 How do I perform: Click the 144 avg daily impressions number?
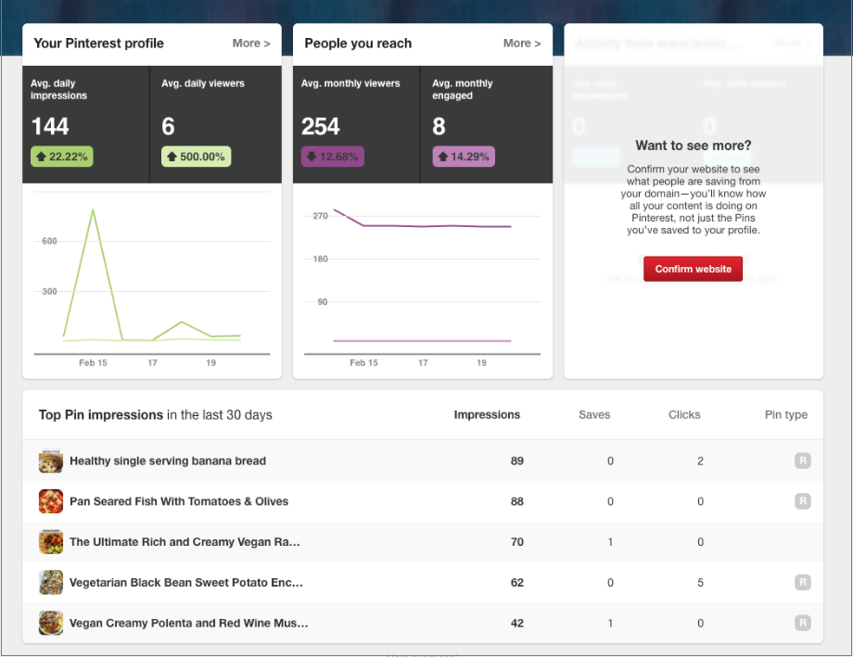click(x=50, y=126)
